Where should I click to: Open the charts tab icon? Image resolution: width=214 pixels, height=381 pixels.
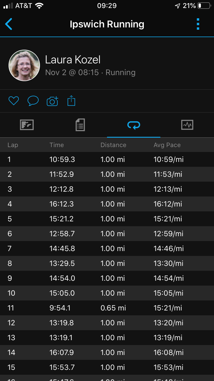(x=187, y=125)
